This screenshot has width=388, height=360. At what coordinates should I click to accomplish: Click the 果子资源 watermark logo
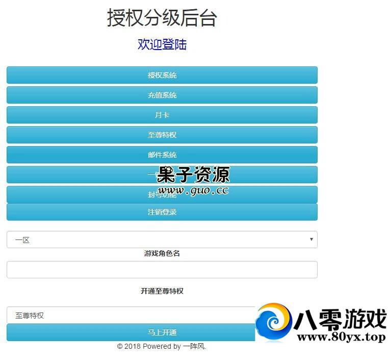click(x=193, y=175)
